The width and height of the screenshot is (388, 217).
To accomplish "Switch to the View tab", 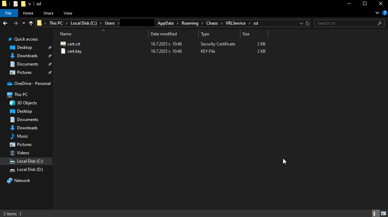I will click(x=68, y=13).
